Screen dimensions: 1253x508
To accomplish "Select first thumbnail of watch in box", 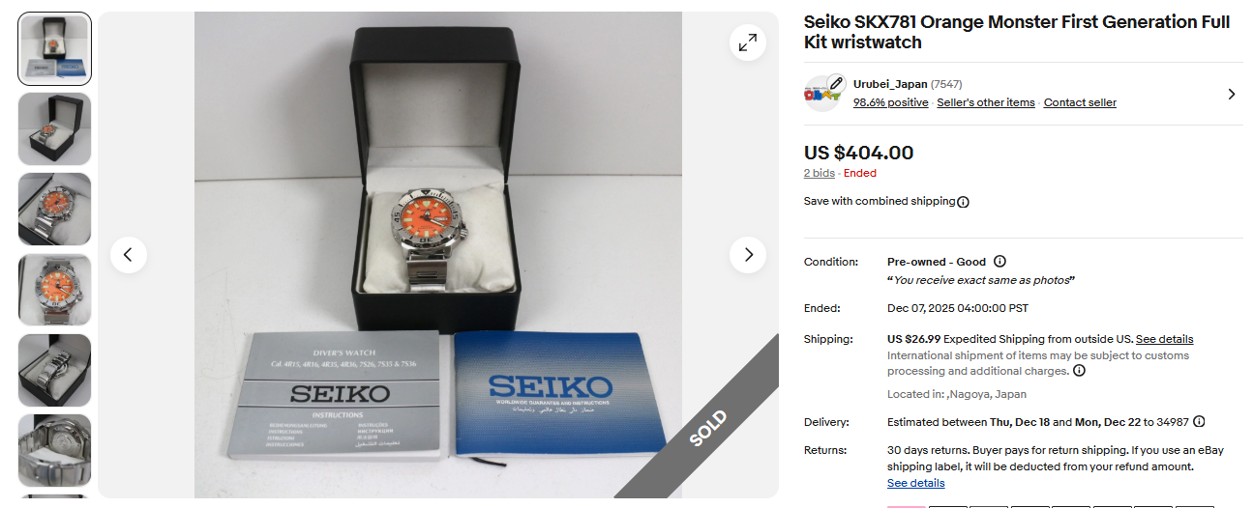I will click(55, 49).
